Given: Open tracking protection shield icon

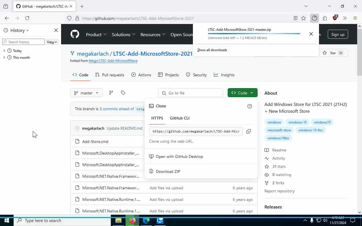Looking at the screenshot, I should pyautogui.click(x=69, y=18).
